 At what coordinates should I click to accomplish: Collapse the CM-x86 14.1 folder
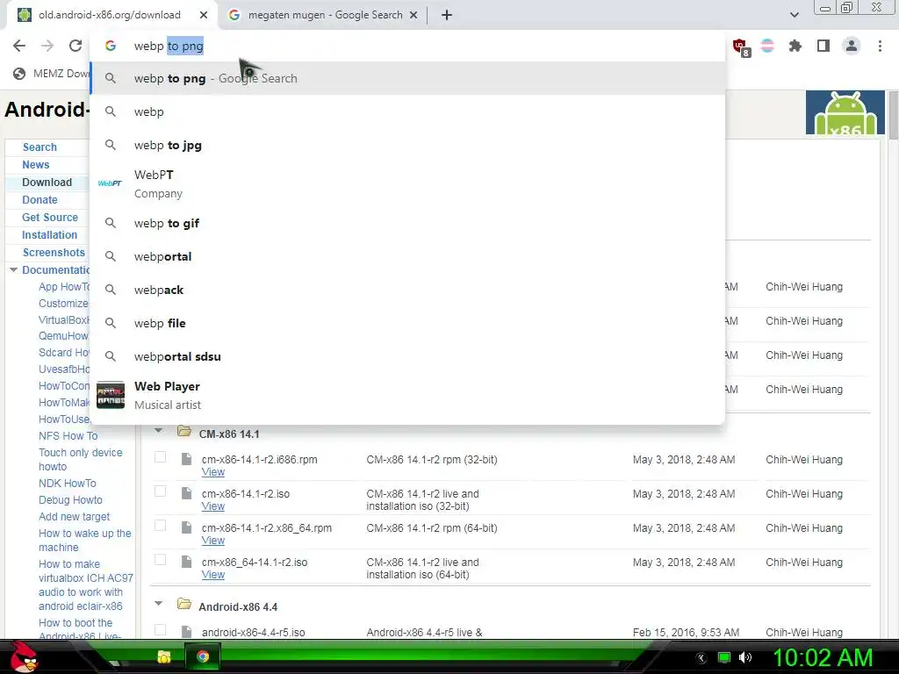coord(159,431)
